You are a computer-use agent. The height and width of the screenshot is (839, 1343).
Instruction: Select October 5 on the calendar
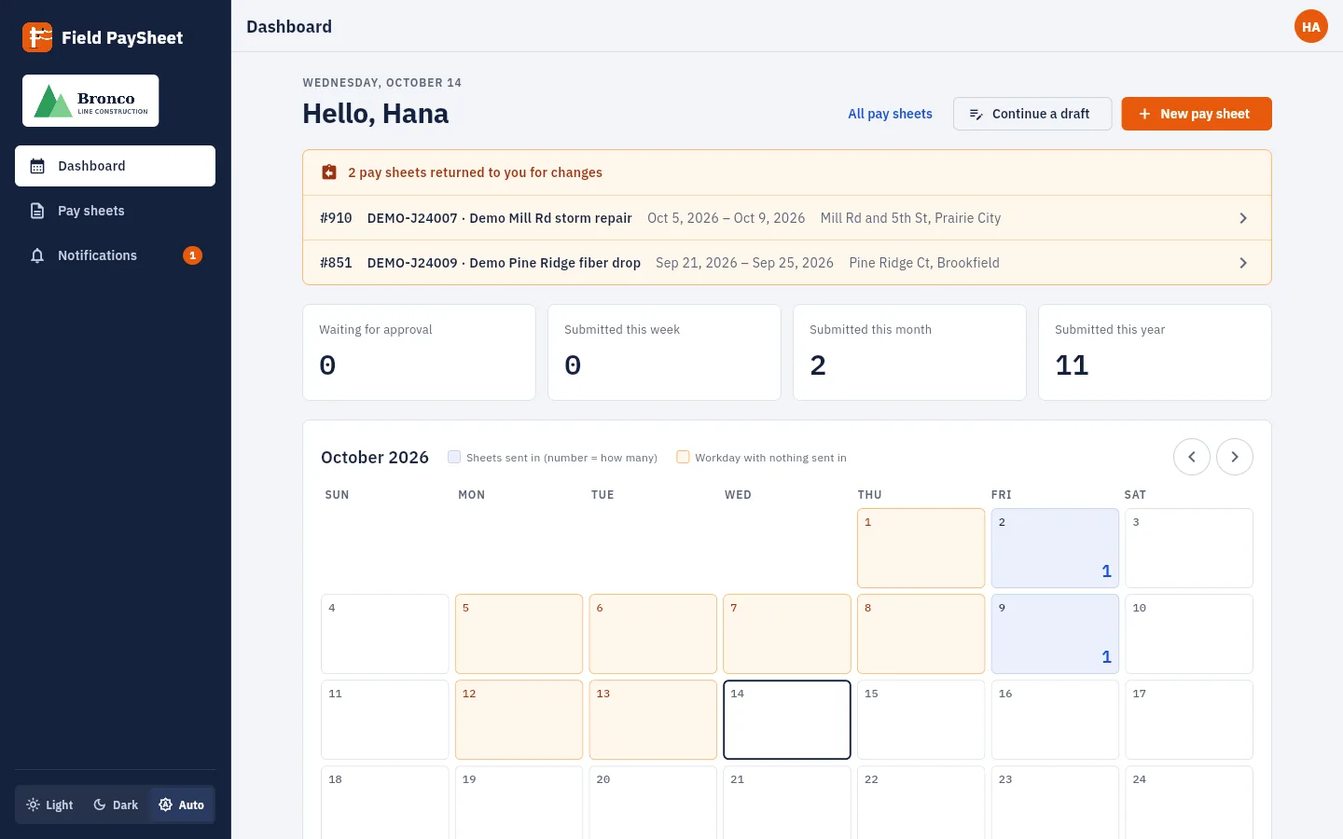(x=519, y=634)
